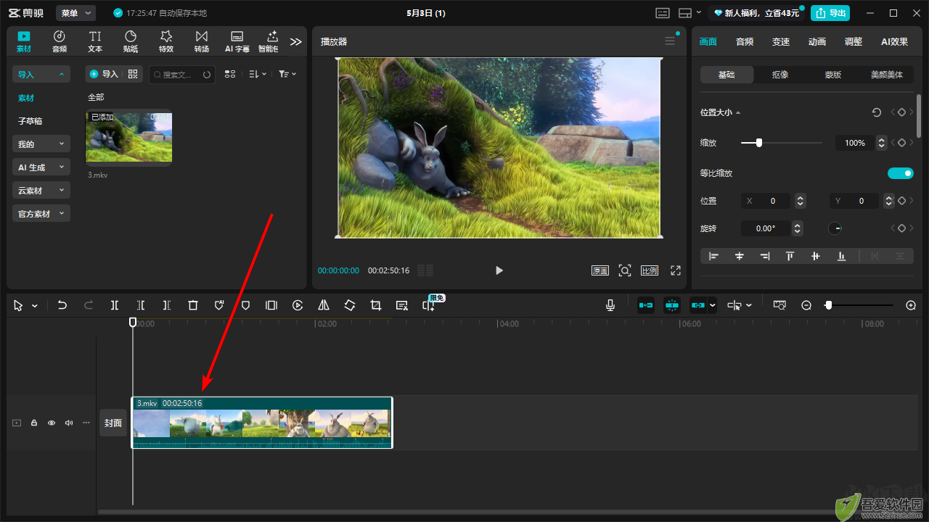Viewport: 929px width, 522px height.
Task: Click the scale slider in properties
Action: pyautogui.click(x=782, y=143)
